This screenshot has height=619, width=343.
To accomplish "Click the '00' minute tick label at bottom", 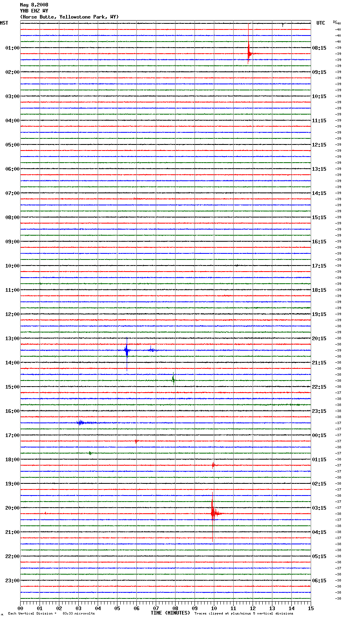I will (x=21, y=608).
